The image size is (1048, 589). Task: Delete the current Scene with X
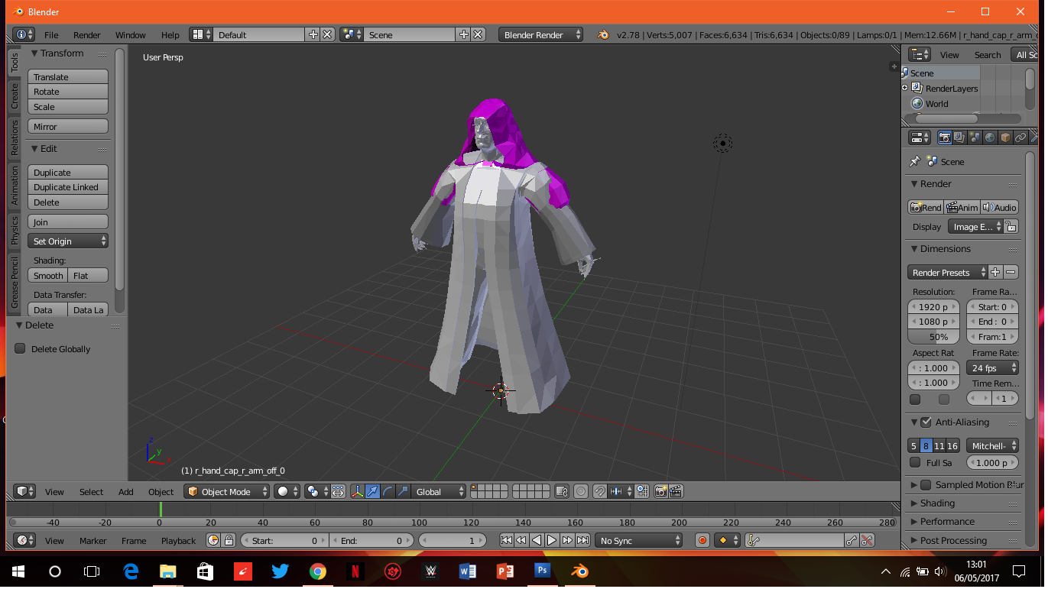click(x=478, y=35)
